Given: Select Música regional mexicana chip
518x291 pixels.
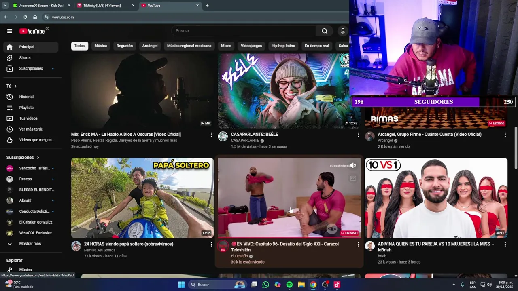Looking at the screenshot, I should 189,46.
